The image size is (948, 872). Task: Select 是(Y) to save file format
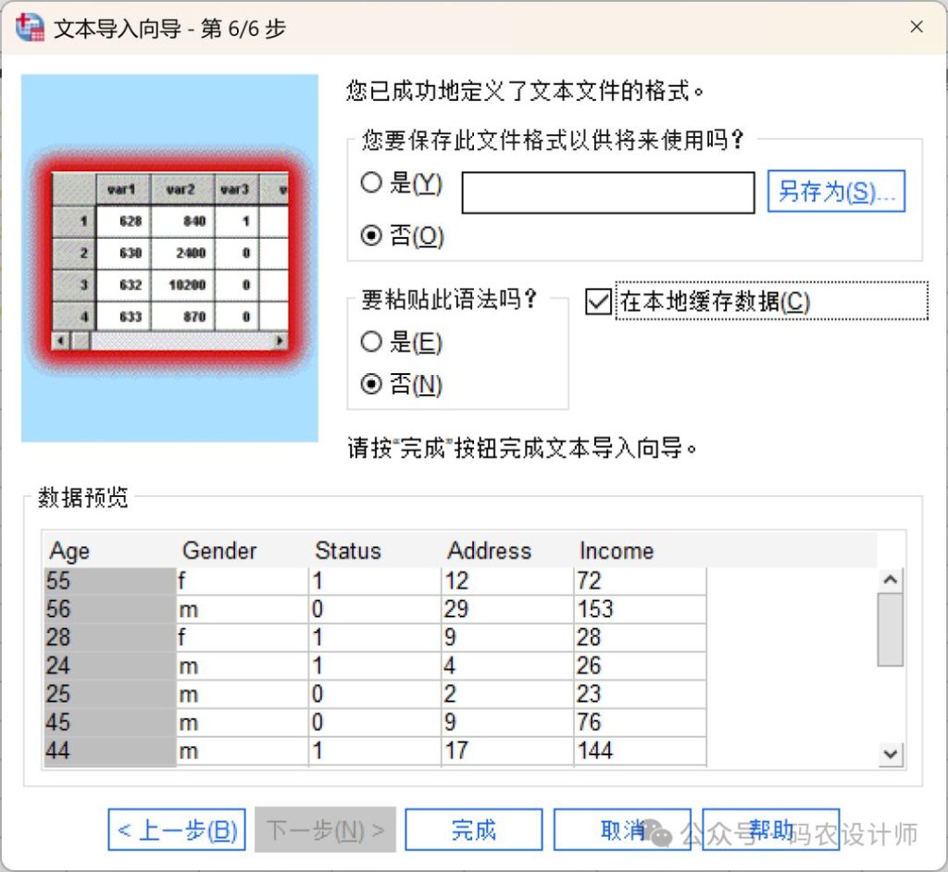click(x=372, y=183)
